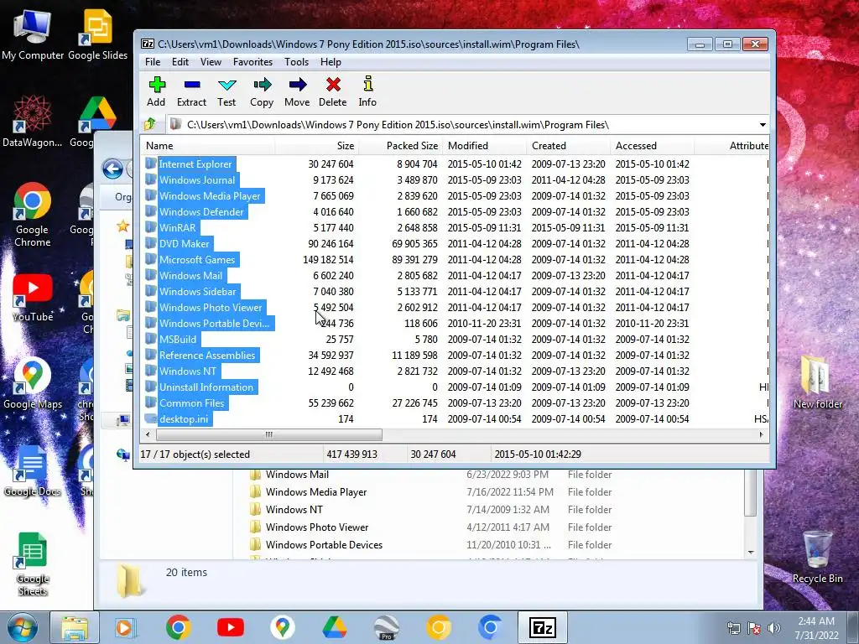The height and width of the screenshot is (644, 859).
Task: Select Windows Photo Viewer in Explorer window
Action: (x=316, y=527)
